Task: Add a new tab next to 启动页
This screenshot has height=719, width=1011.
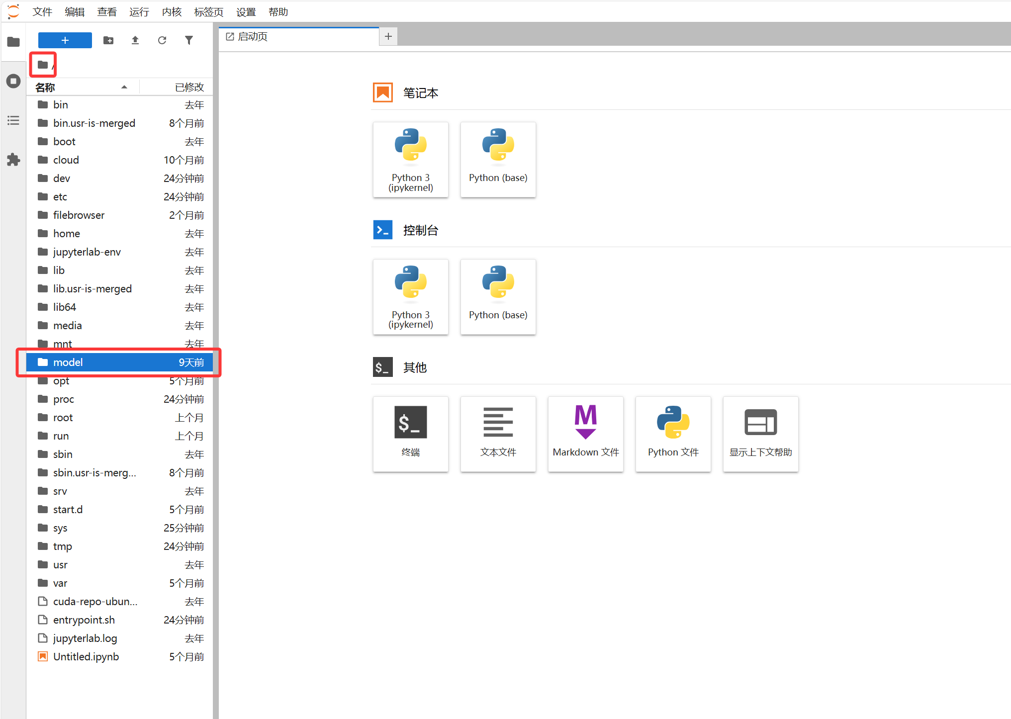Action: pos(388,36)
